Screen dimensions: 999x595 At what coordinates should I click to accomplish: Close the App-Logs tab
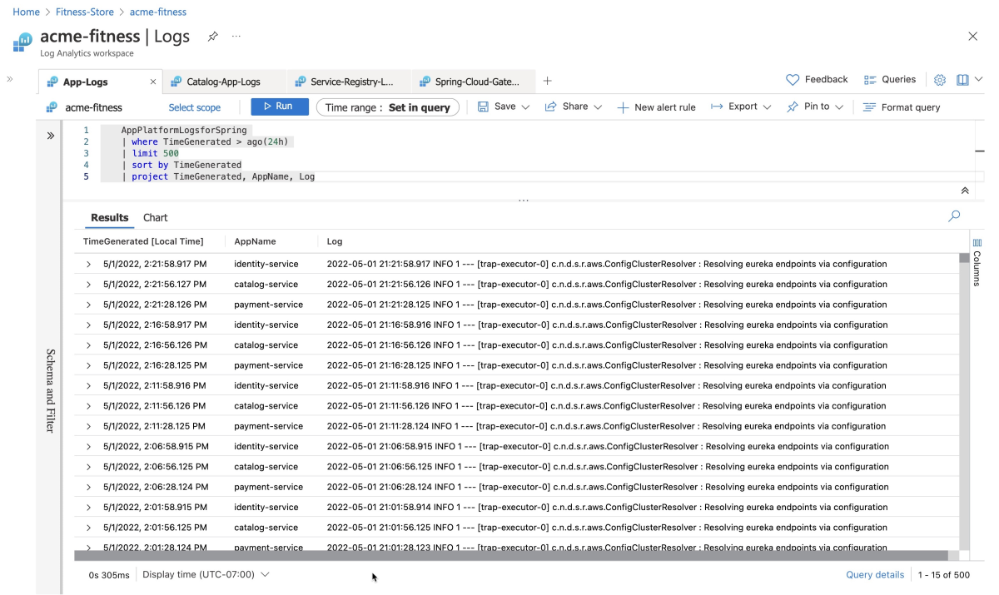153,82
